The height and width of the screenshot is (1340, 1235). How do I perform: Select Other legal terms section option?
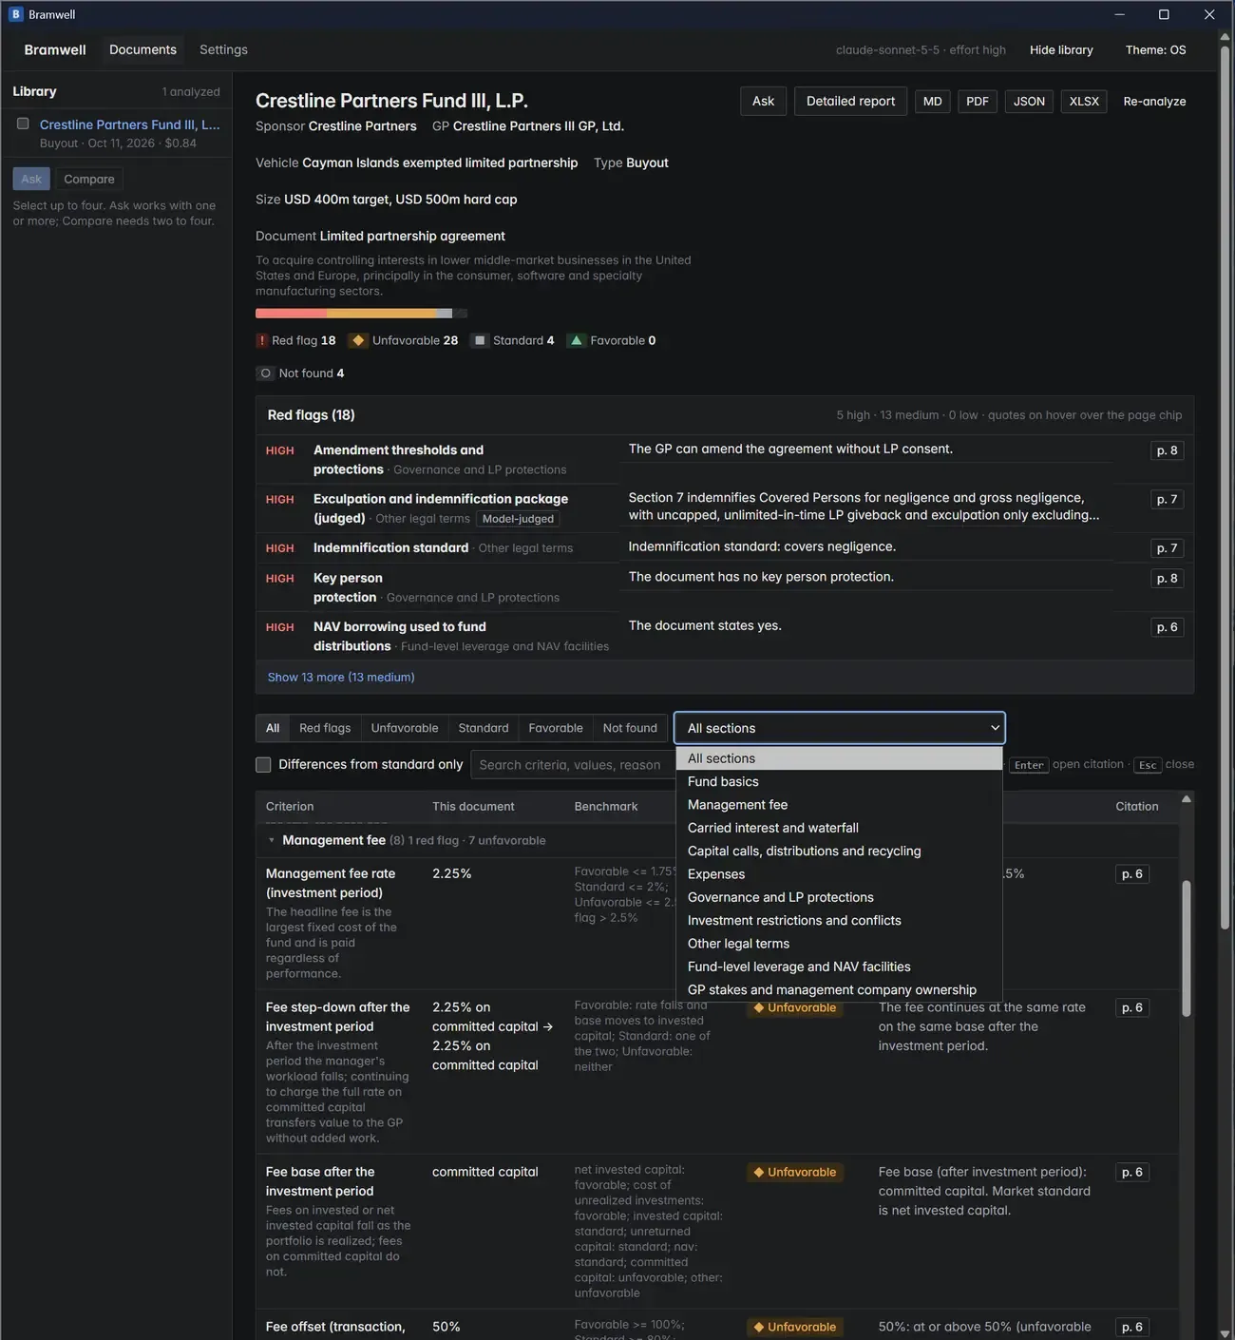click(840, 944)
